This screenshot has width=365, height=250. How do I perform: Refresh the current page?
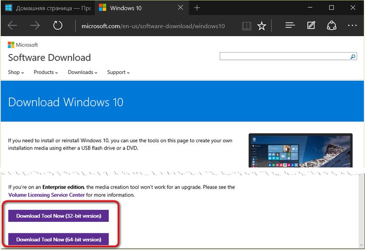58,26
